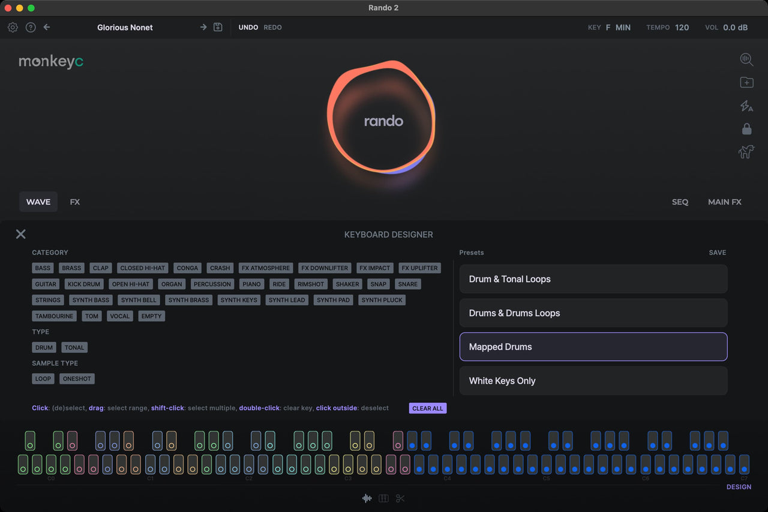
Task: Close the Keyboard Designer panel
Action: click(20, 234)
